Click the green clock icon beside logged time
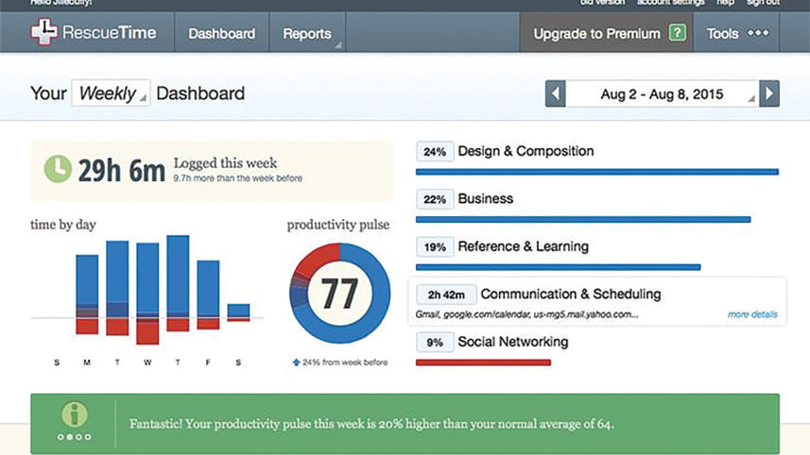The image size is (810, 455). pyautogui.click(x=59, y=170)
